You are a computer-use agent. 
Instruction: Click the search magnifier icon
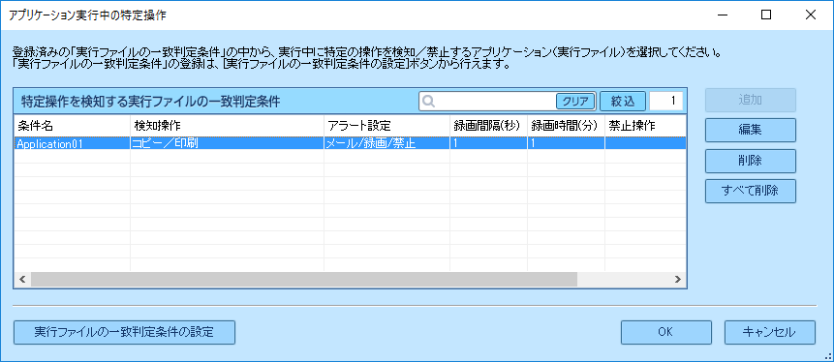point(429,101)
